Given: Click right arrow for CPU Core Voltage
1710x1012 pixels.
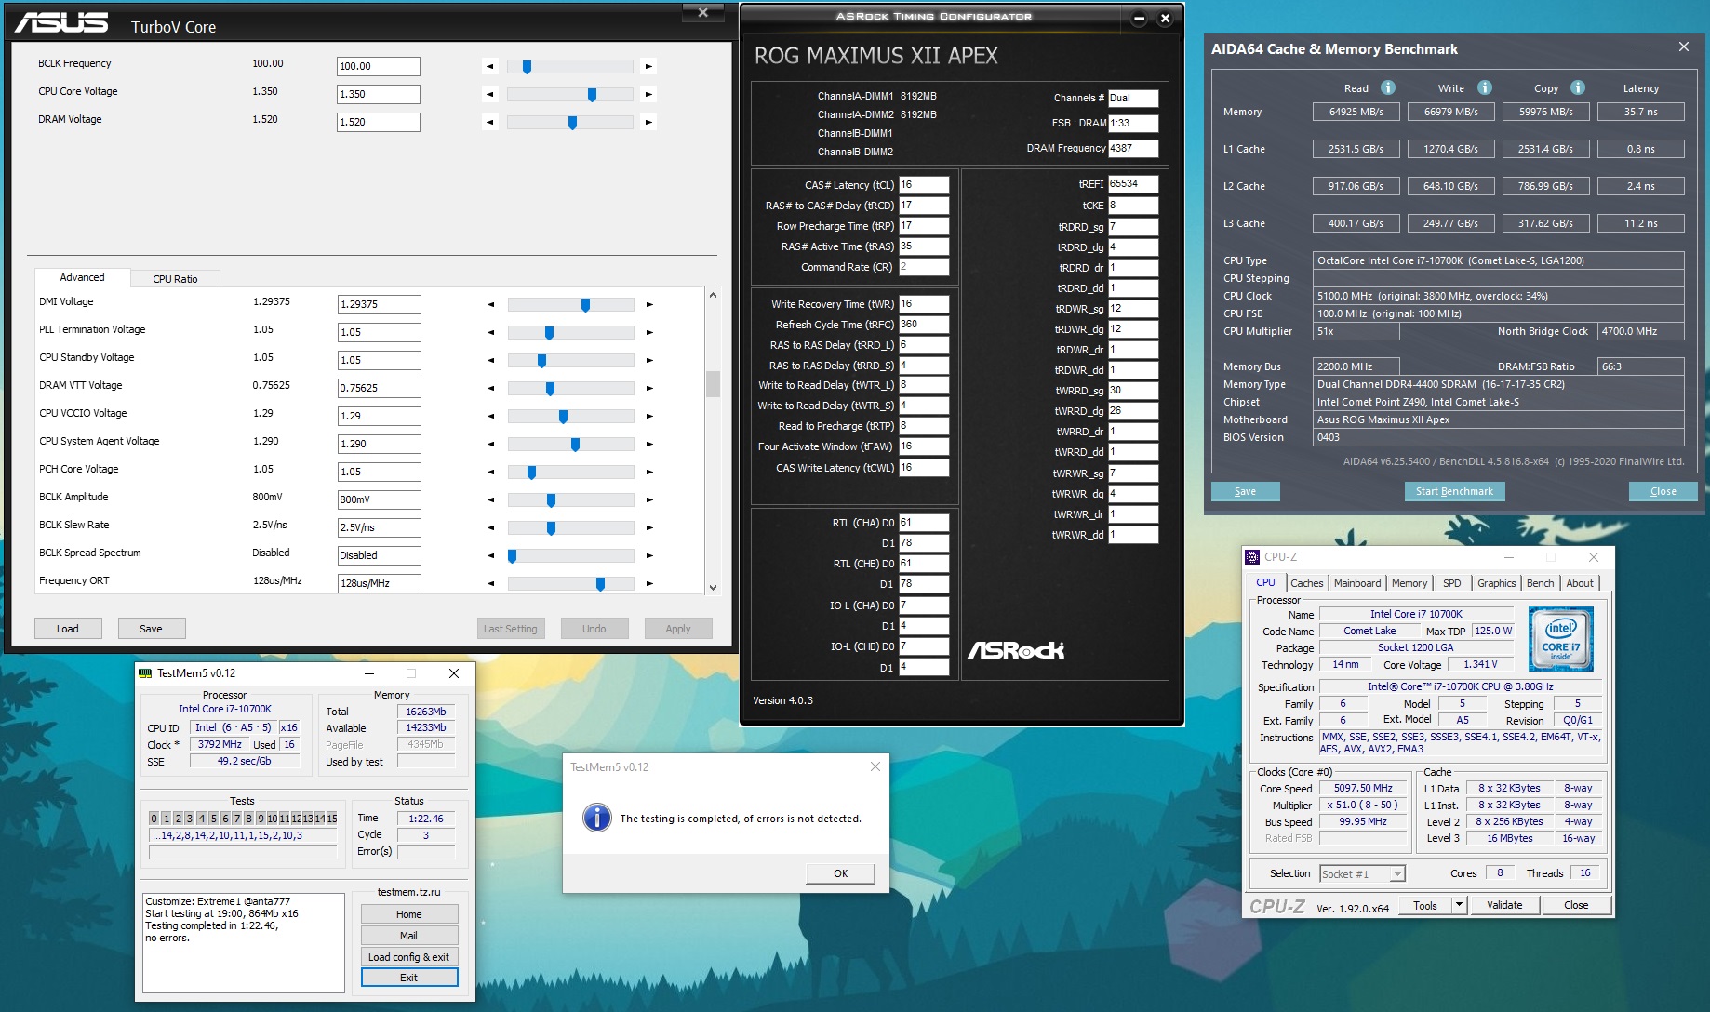Looking at the screenshot, I should click(x=648, y=94).
